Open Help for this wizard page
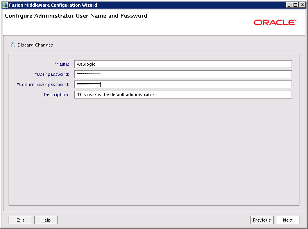Screen dimensions: 308x229 click(46, 220)
